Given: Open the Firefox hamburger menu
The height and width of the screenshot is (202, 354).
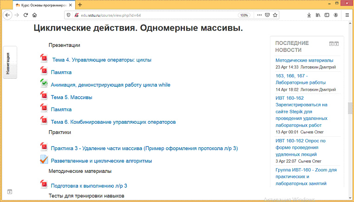Looking at the screenshot, I should (x=347, y=15).
